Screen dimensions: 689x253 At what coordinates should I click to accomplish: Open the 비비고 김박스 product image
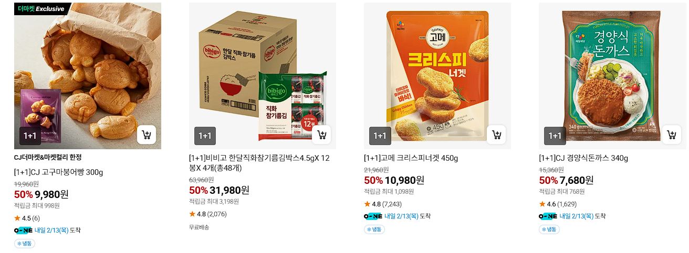click(x=263, y=76)
